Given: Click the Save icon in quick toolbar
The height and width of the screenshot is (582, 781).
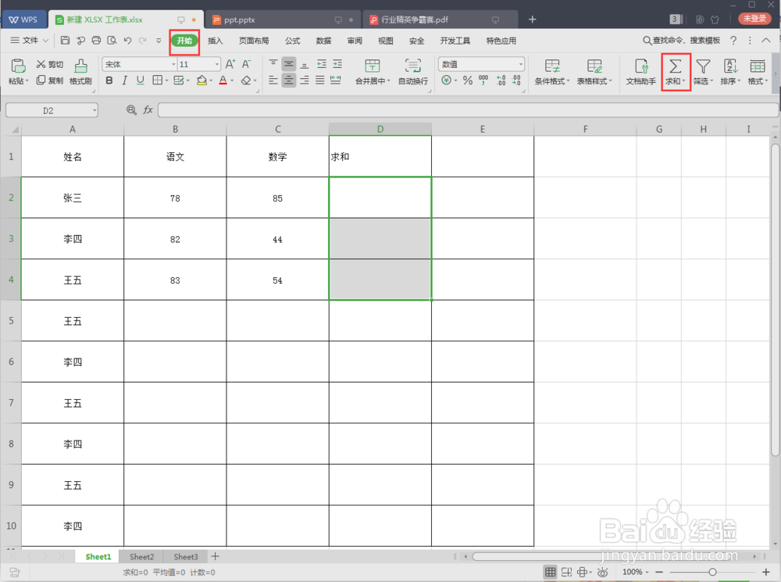Looking at the screenshot, I should [66, 41].
